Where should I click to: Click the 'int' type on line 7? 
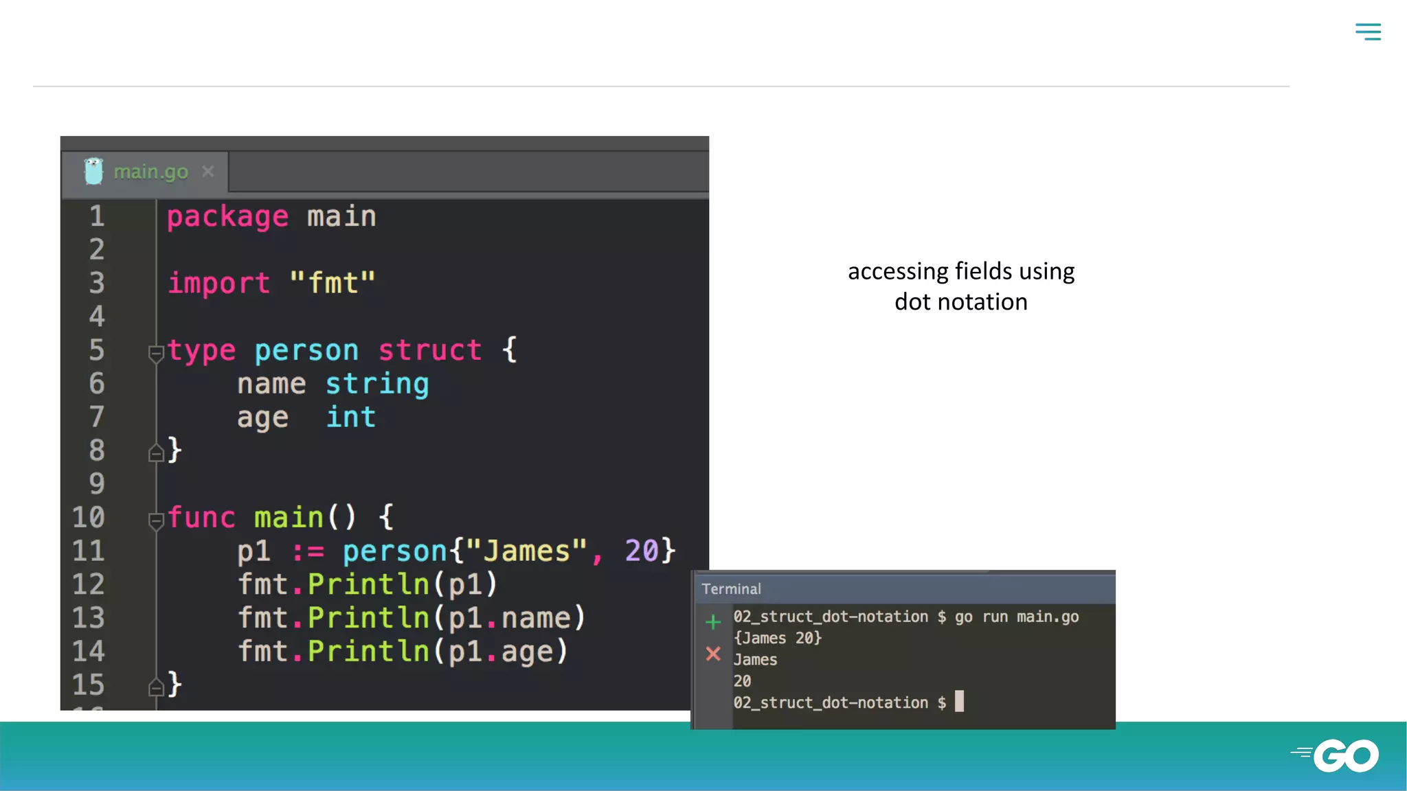click(351, 417)
